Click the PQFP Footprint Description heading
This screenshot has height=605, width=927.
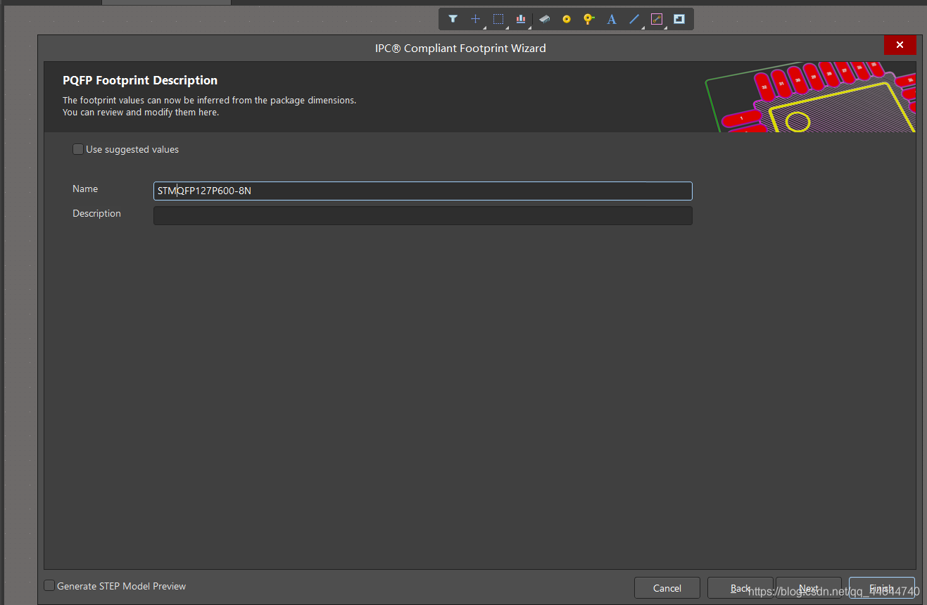click(140, 80)
